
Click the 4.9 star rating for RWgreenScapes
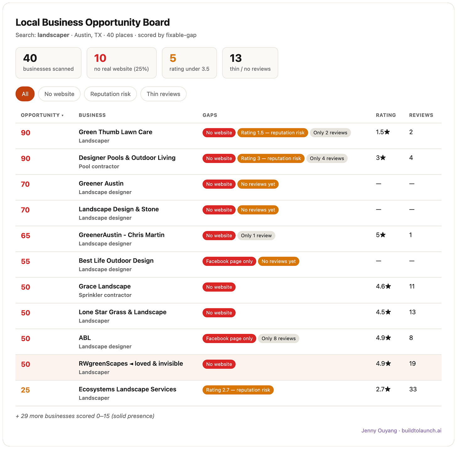click(x=384, y=364)
